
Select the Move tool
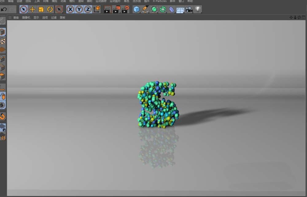pos(32,10)
